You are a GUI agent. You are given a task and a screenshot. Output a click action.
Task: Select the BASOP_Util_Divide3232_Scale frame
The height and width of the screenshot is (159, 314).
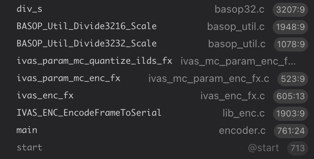click(87, 44)
